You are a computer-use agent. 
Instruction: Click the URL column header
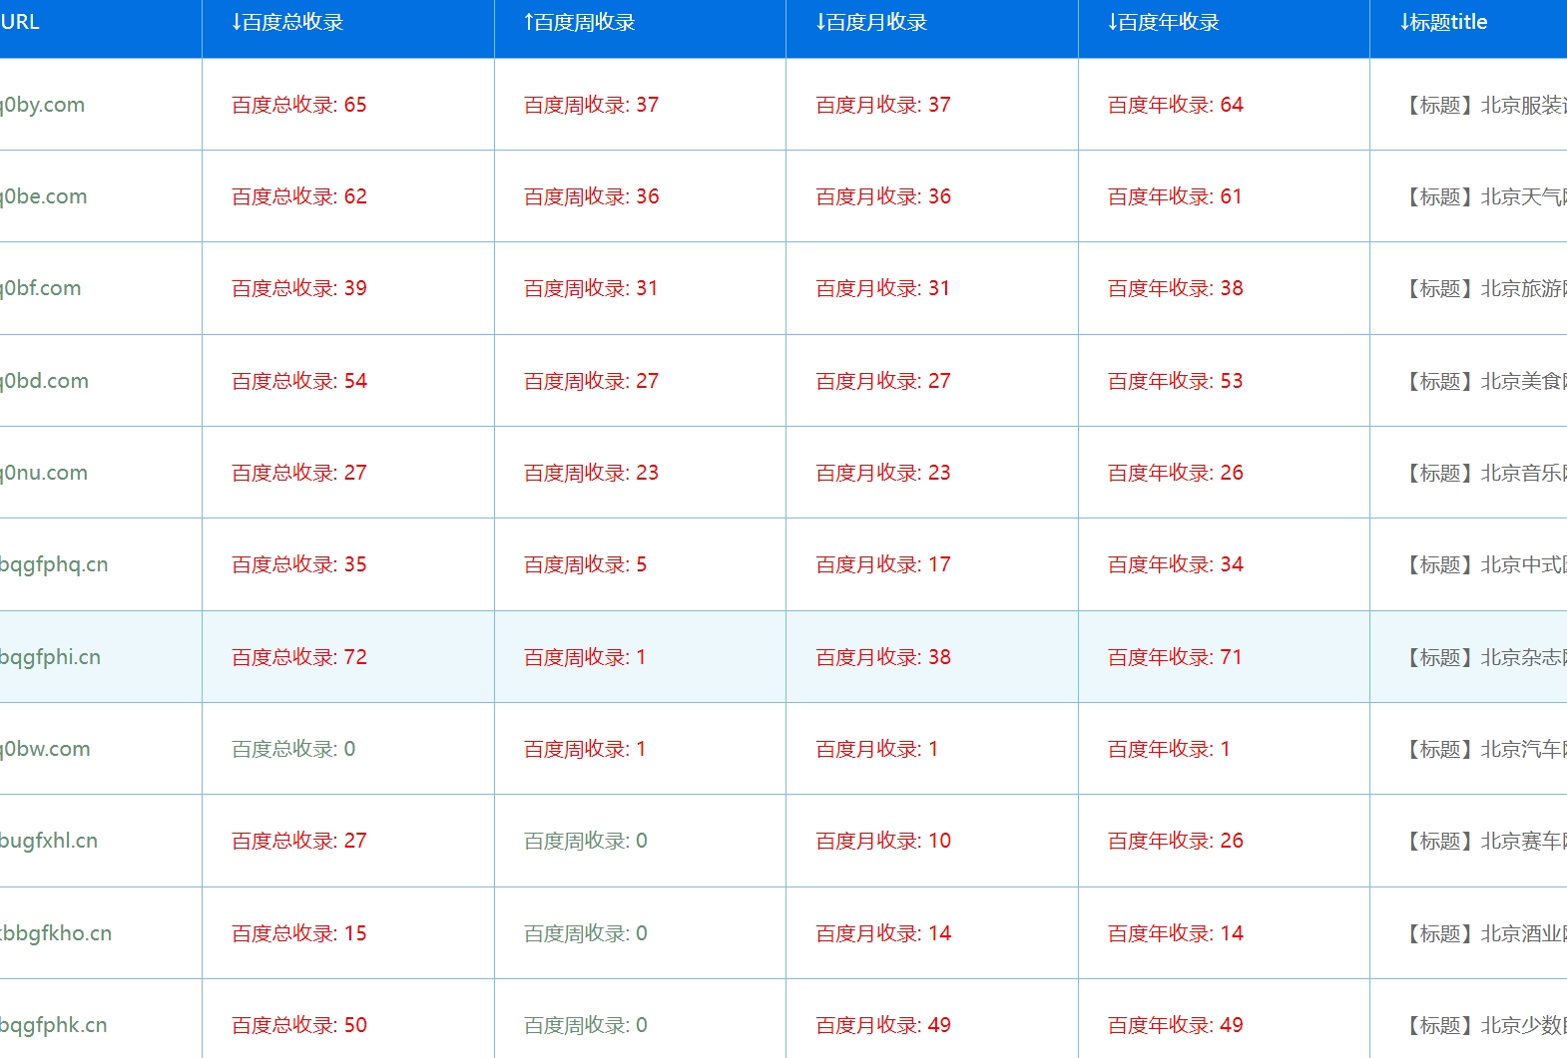click(20, 22)
